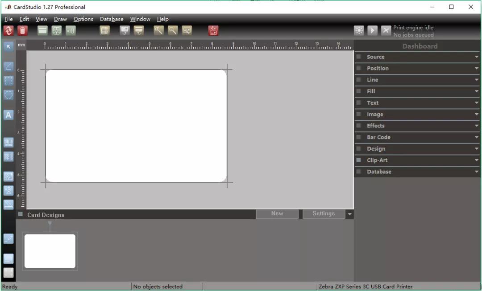This screenshot has width=482, height=291.
Task: Click the New card design button
Action: 277,214
